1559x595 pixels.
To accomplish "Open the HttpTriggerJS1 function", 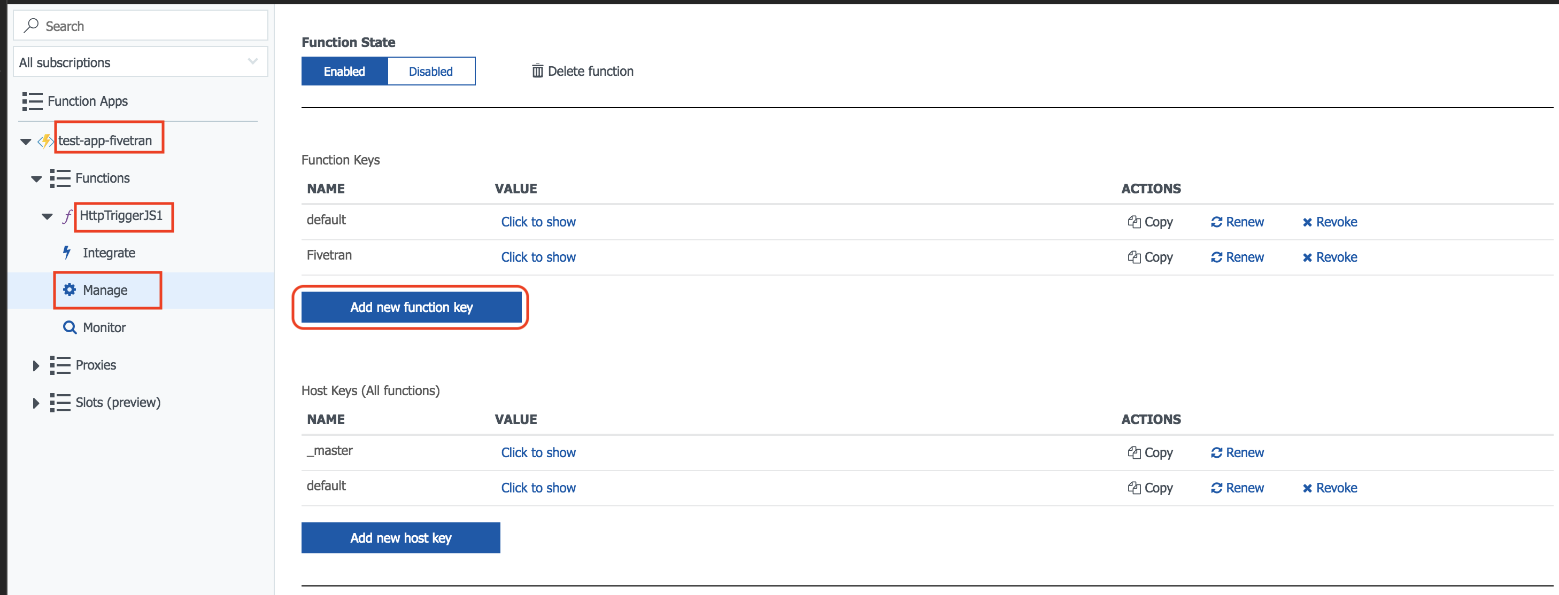I will pos(121,215).
